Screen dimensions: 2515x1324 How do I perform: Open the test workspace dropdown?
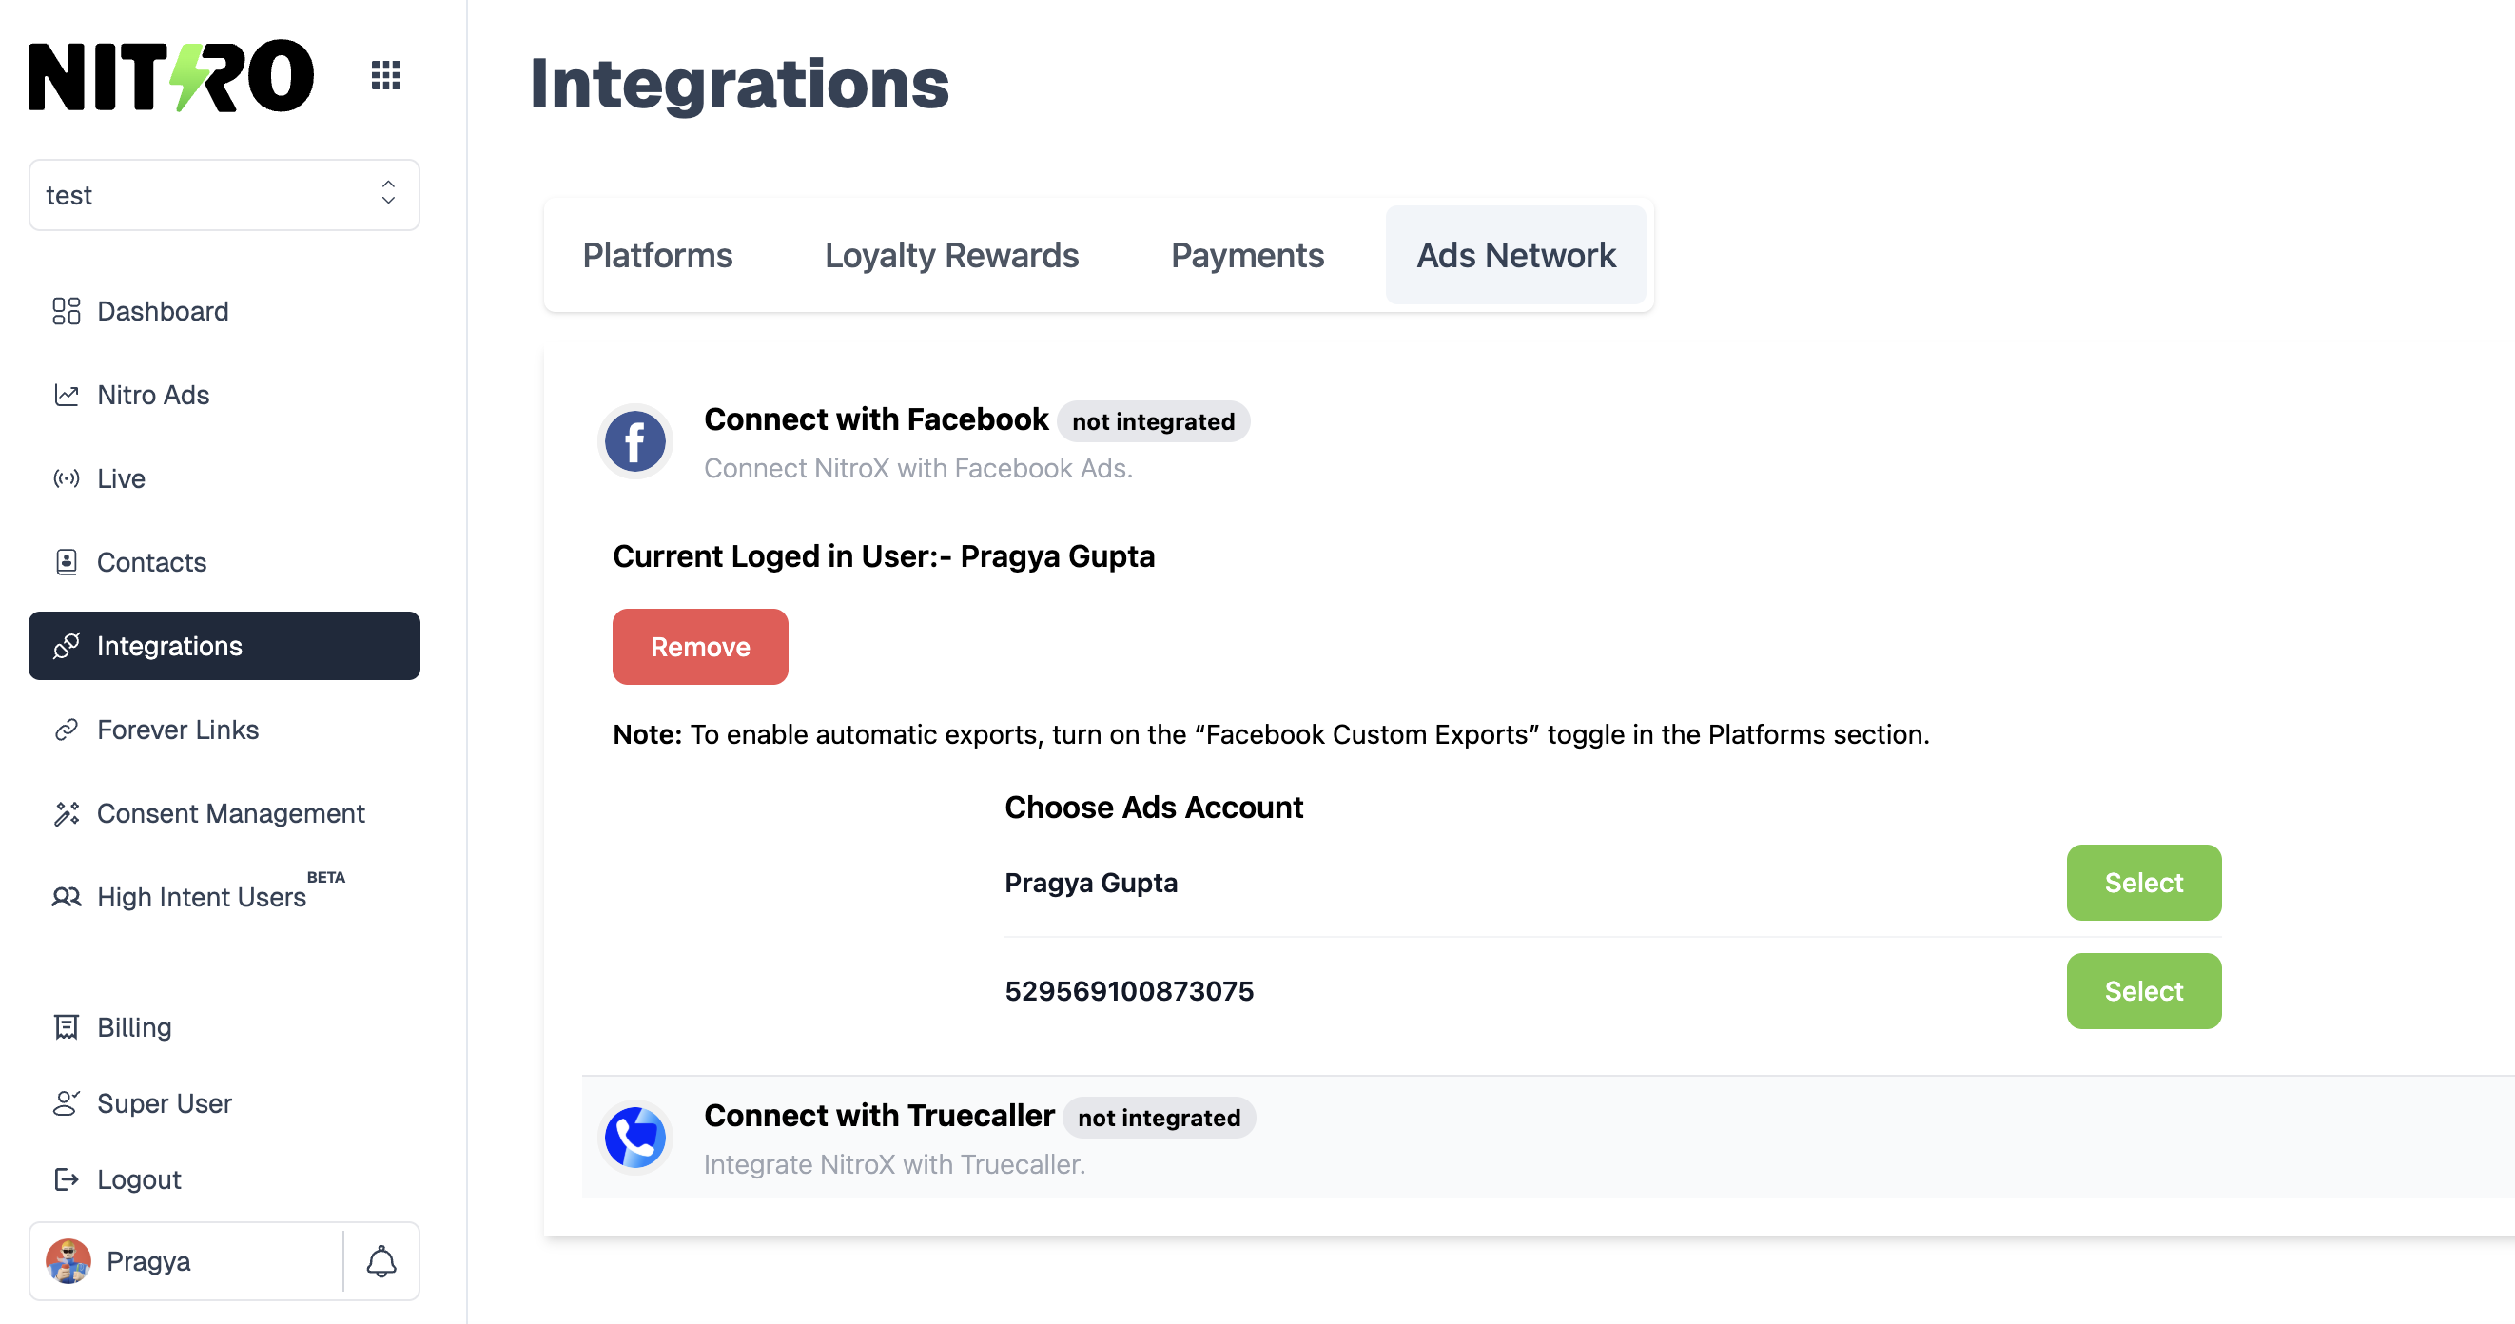tap(224, 195)
